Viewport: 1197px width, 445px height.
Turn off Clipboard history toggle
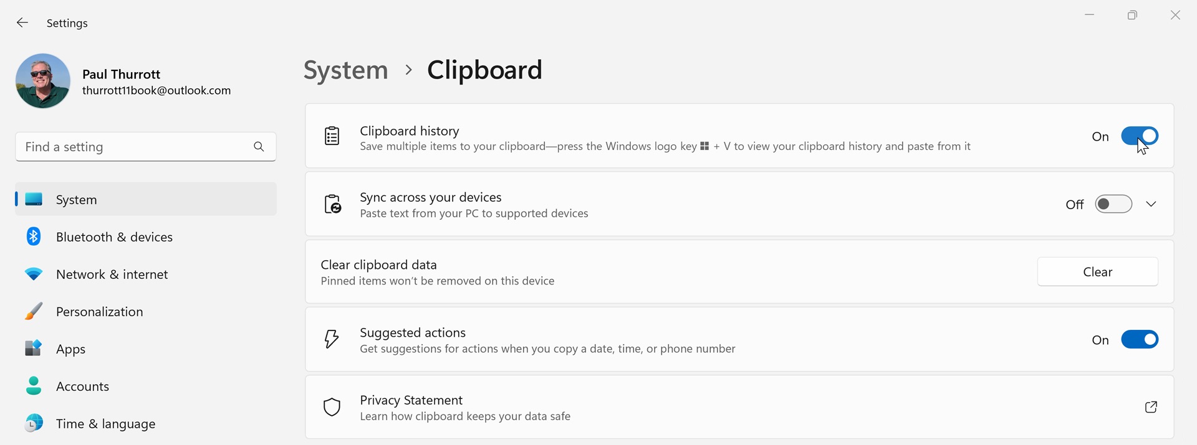click(x=1139, y=136)
